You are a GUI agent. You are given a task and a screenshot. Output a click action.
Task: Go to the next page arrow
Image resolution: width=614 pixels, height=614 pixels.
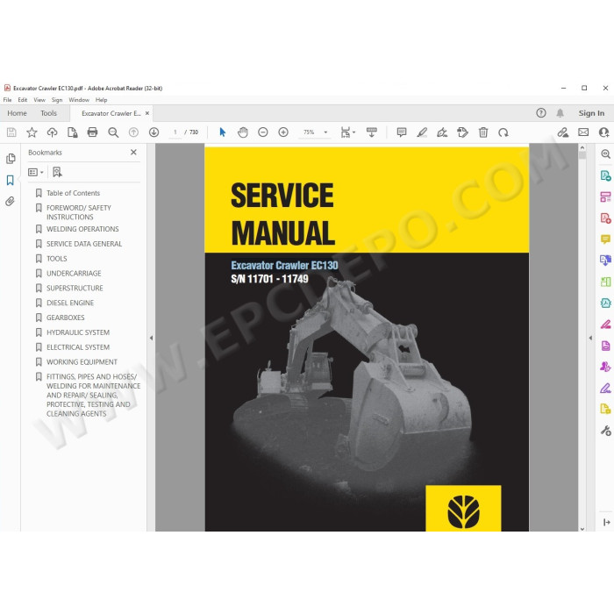pyautogui.click(x=153, y=132)
